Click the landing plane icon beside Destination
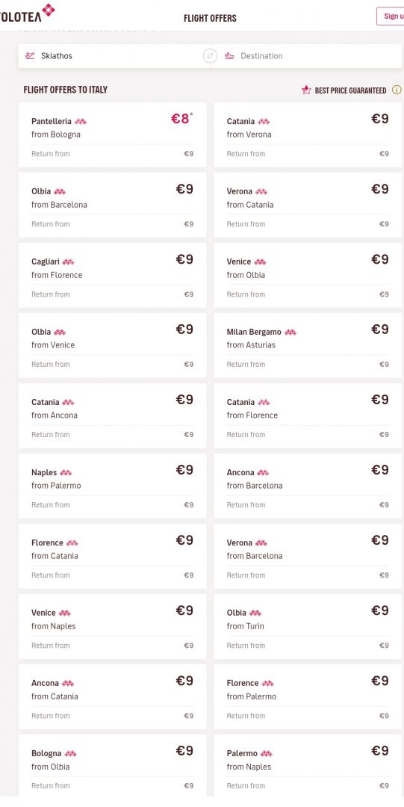 tap(229, 55)
